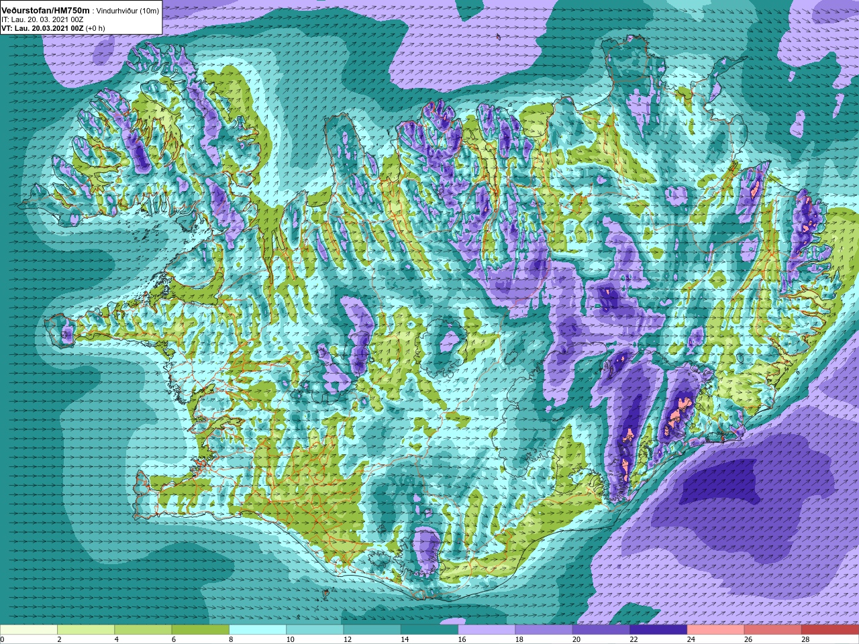Pick the salmon 26–28 legend swatch
The height and width of the screenshot is (644, 859).
(773, 630)
